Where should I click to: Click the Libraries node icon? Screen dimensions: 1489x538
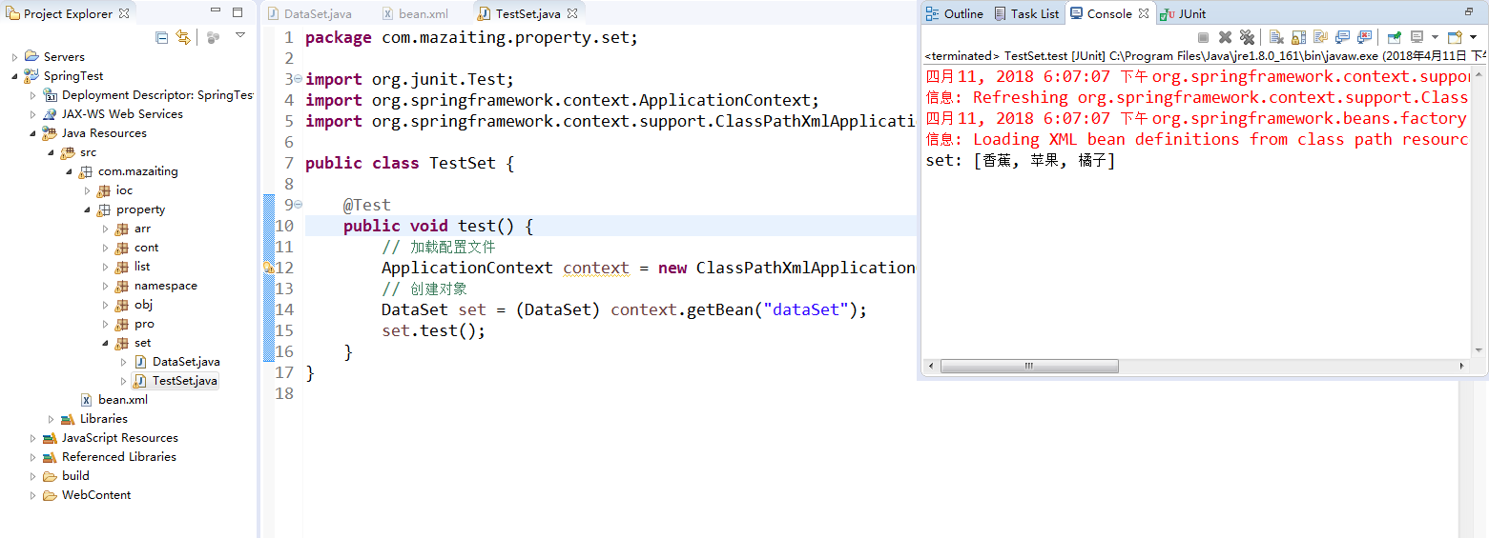(x=68, y=419)
